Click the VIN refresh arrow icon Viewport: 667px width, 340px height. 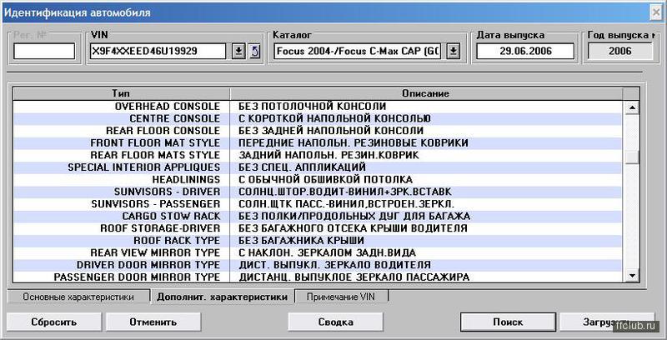coord(255,52)
